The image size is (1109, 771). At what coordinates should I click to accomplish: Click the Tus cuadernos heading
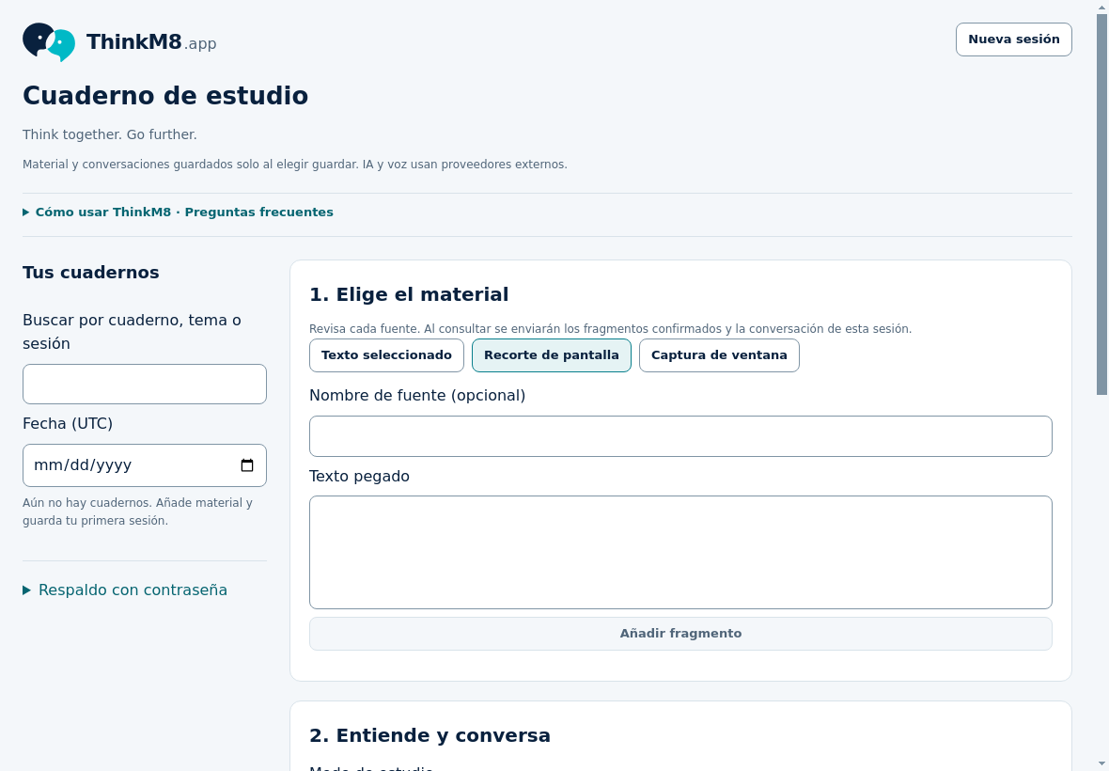[x=90, y=273]
